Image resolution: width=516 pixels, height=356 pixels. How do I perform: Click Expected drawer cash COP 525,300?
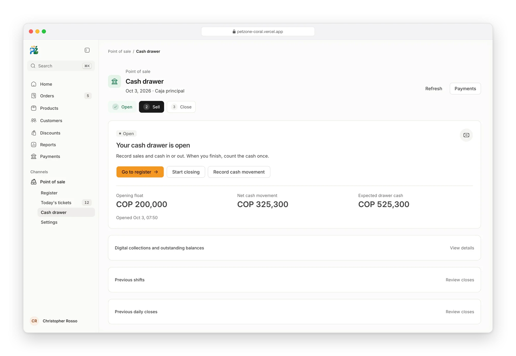pyautogui.click(x=384, y=204)
